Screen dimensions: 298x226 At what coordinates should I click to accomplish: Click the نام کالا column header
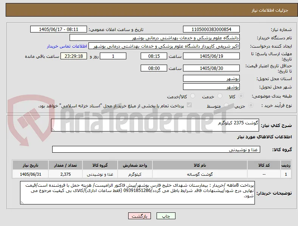click(x=200, y=165)
